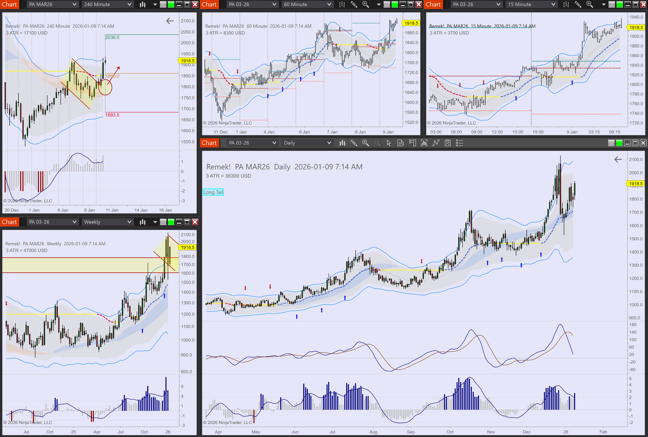The width and height of the screenshot is (648, 437).
Task: Open properties list icon in Daily toolbar
Action: [x=459, y=143]
